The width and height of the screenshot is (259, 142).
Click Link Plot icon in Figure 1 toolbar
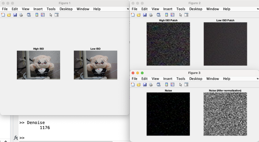point(29,15)
